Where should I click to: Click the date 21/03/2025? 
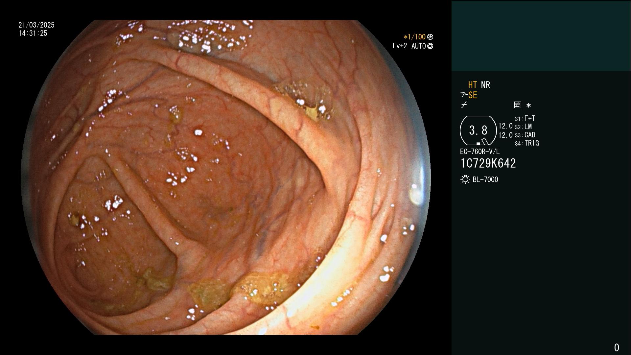[x=36, y=25]
